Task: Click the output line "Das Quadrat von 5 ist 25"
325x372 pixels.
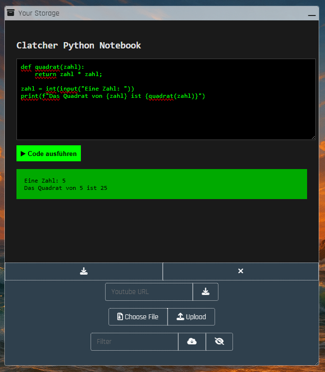Action: 66,188
